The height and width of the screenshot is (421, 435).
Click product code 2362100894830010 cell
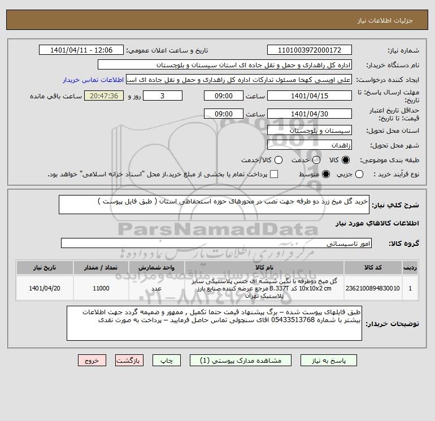pyautogui.click(x=373, y=288)
